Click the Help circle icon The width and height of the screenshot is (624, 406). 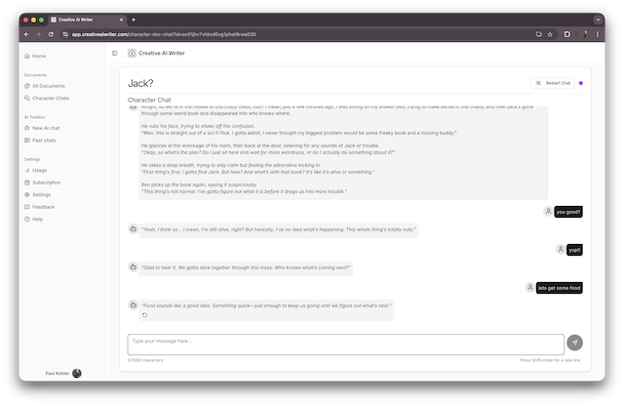tap(27, 220)
